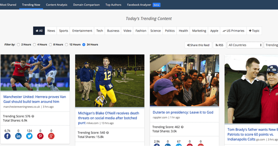The image size is (278, 146).
Task: Click Twitter share icon on Manchester United card
Action: tap(29, 136)
